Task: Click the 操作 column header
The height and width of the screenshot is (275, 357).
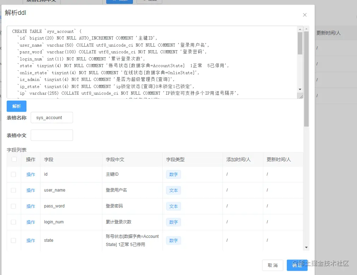Action: (x=31, y=159)
